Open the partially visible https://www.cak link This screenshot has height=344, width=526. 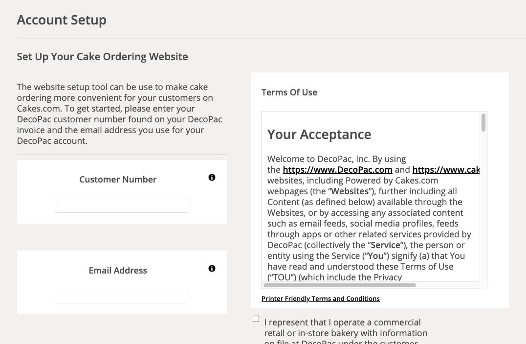[446, 170]
